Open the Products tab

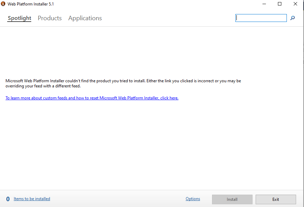[50, 18]
